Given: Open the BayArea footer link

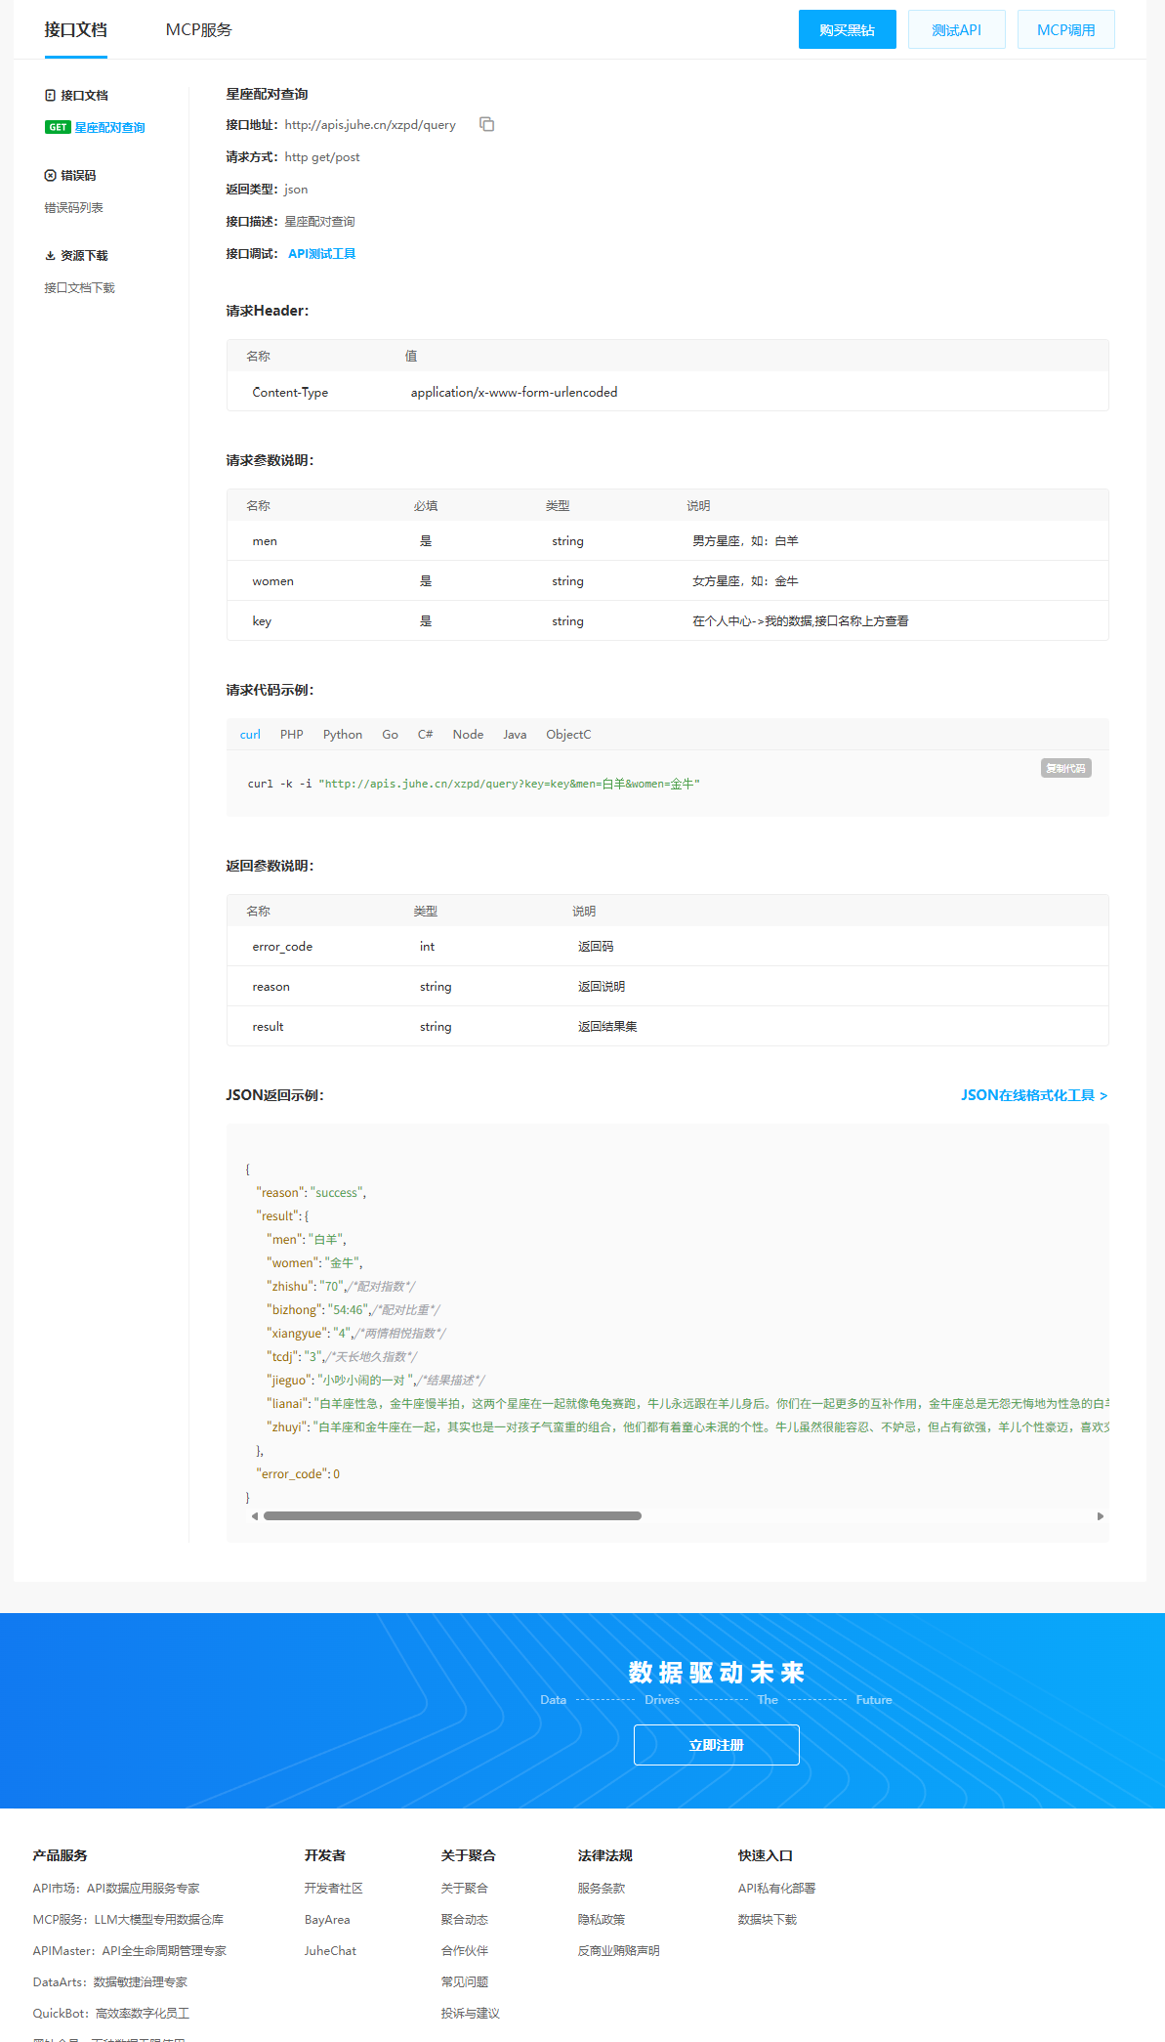Looking at the screenshot, I should click(x=327, y=1920).
